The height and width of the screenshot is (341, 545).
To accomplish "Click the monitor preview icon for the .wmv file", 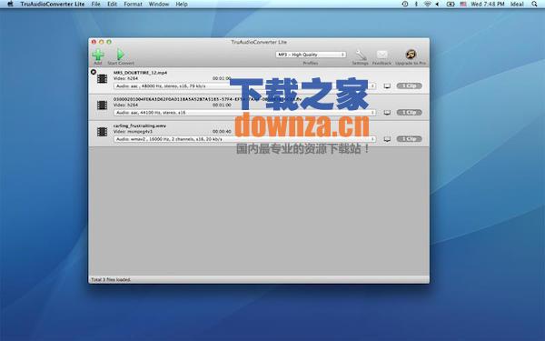I will 387,139.
